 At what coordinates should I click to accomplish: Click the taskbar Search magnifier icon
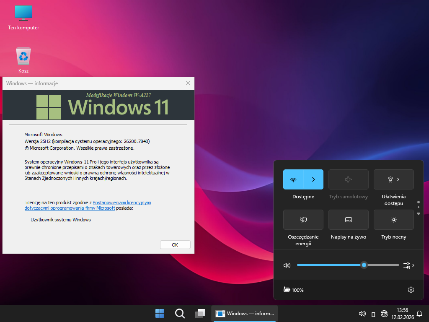pos(180,314)
